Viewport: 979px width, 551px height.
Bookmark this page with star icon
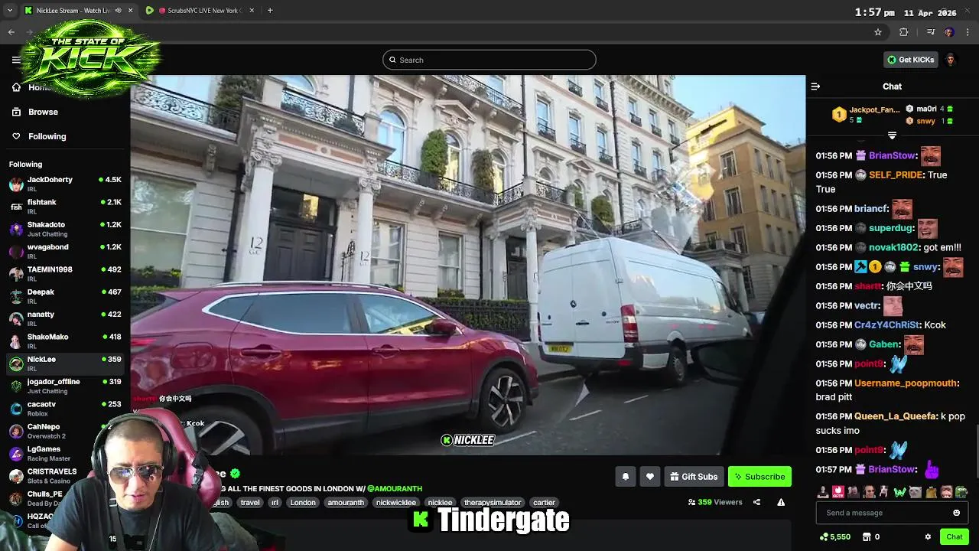click(878, 32)
